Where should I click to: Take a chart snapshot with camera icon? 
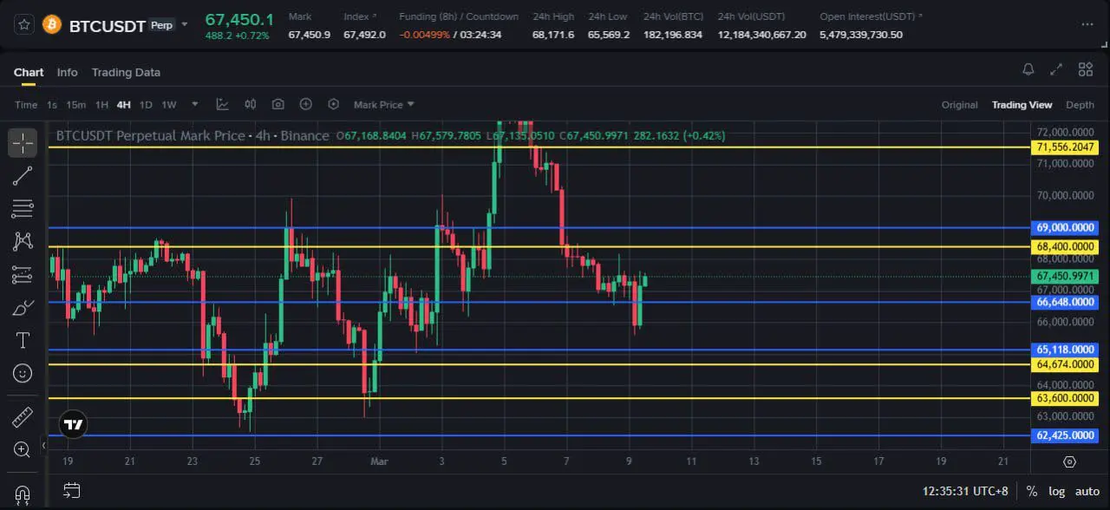(x=278, y=104)
